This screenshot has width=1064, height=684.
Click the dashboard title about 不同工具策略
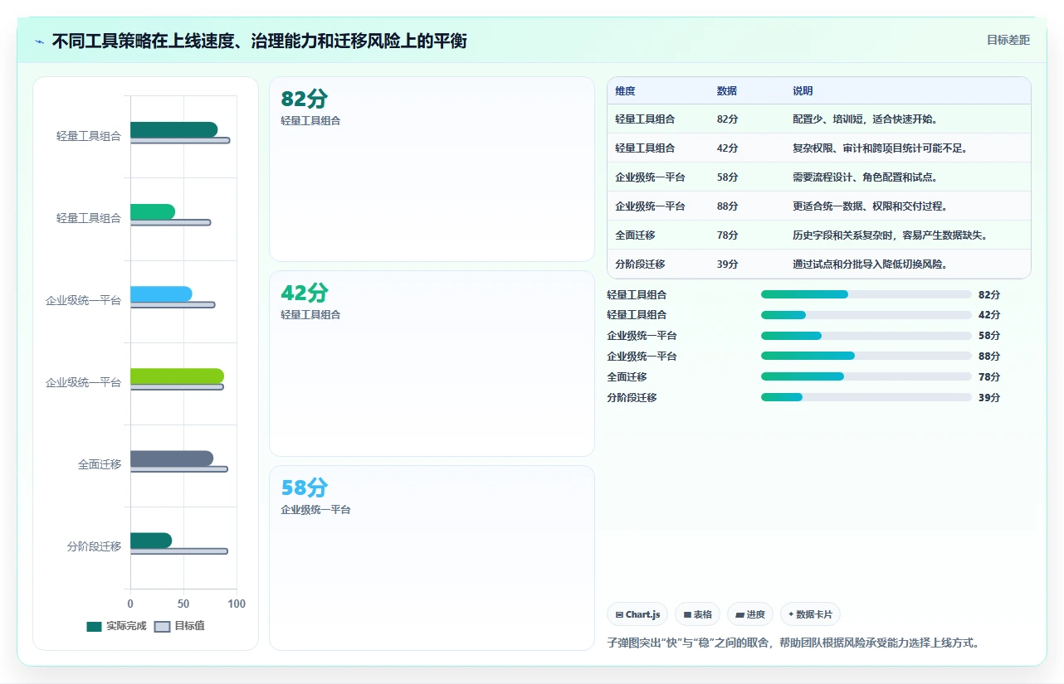click(259, 41)
